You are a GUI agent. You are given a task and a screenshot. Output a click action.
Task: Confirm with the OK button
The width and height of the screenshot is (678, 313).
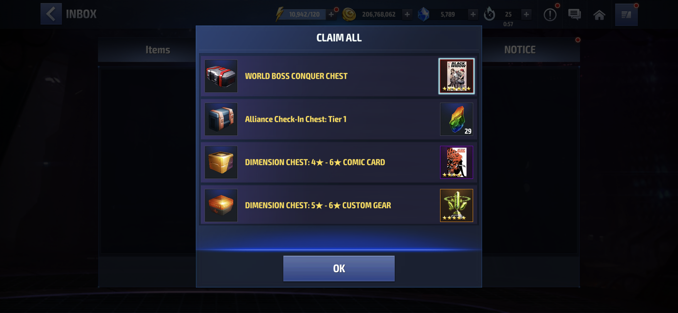(339, 268)
